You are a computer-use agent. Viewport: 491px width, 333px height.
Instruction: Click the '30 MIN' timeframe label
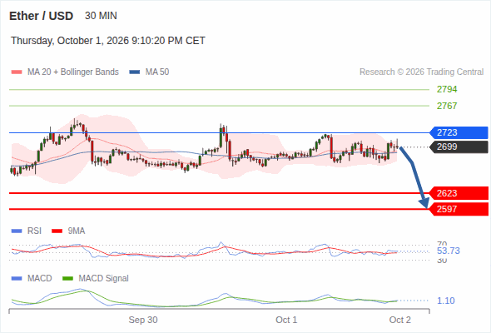(x=101, y=16)
